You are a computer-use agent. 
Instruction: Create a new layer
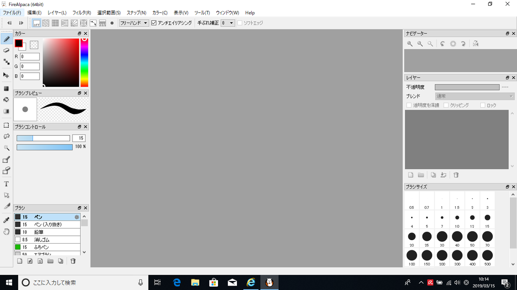click(x=410, y=174)
